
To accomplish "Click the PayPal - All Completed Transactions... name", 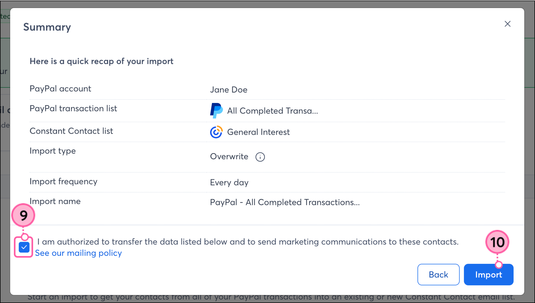I will coord(285,202).
